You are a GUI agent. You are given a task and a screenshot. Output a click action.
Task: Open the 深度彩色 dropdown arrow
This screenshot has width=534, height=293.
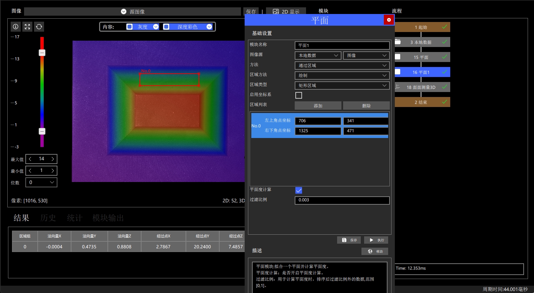tap(209, 27)
